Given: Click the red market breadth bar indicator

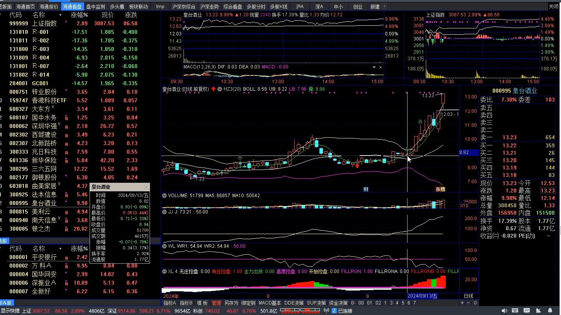Looking at the screenshot, I should pos(299,310).
